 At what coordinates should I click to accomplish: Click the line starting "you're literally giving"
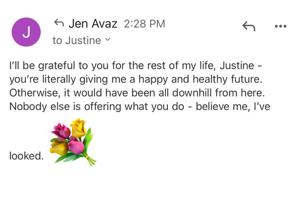coord(135,80)
